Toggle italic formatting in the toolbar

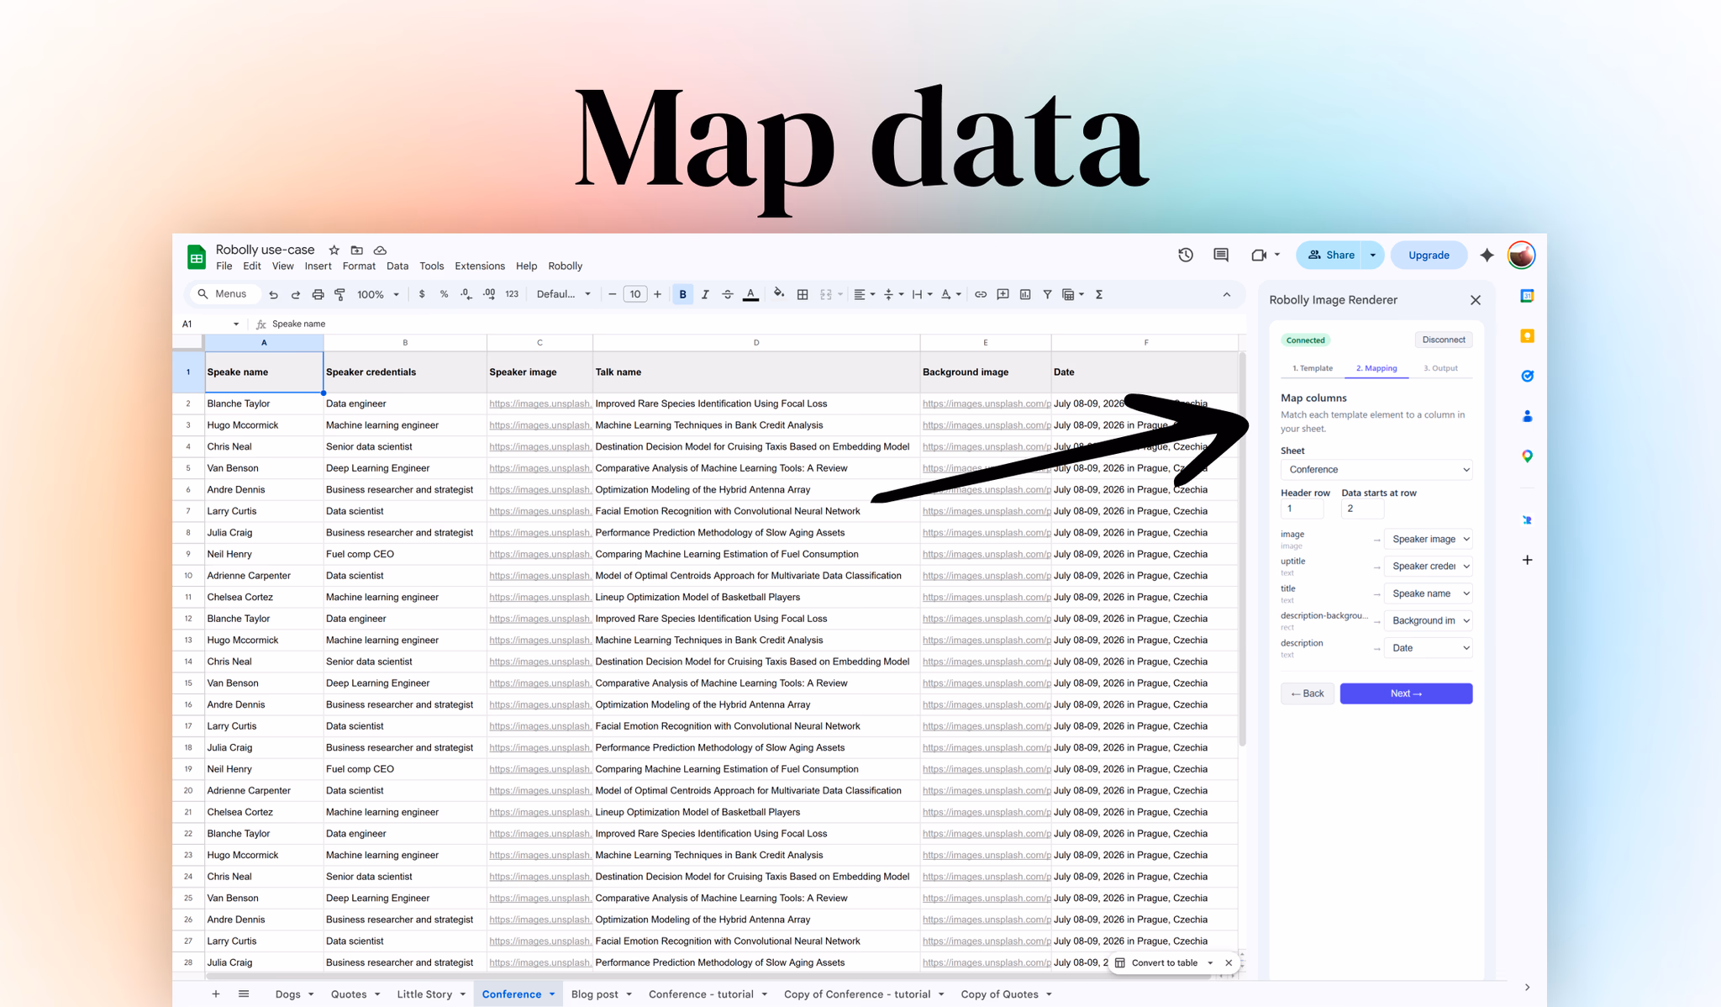[x=705, y=294]
